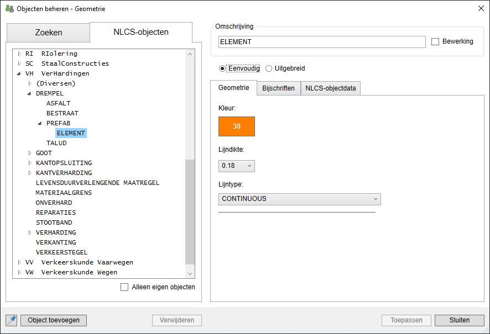Open the NLCS-objectdata tab
Viewport: 490px width, 334px height.
331,88
